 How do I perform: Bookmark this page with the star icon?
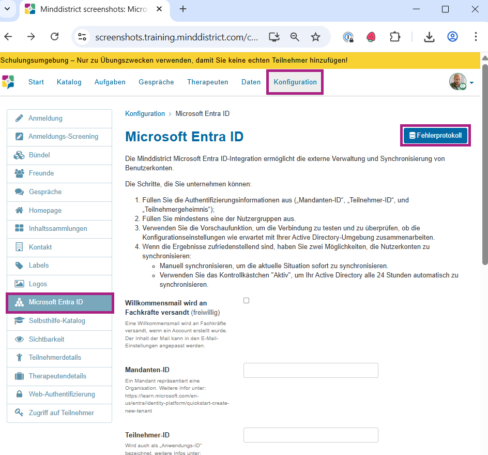315,37
